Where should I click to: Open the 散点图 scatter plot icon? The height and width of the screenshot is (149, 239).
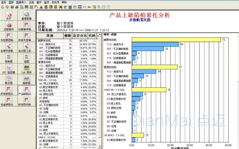pos(9,79)
